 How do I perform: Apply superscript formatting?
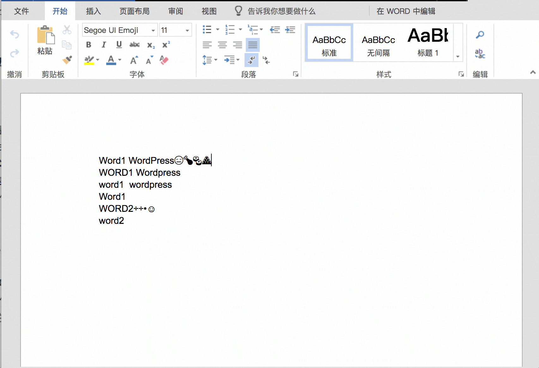coord(165,45)
